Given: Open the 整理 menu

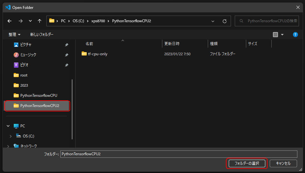Looking at the screenshot, I should point(14,35).
